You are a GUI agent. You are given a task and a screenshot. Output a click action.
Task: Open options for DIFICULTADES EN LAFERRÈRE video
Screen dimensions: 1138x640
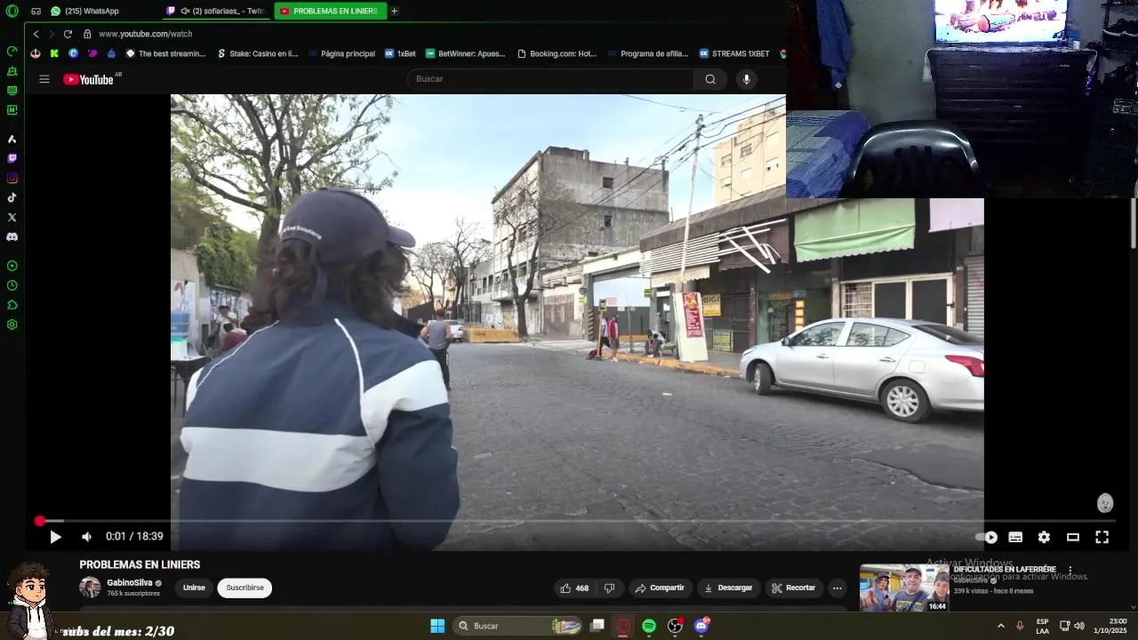(x=1070, y=570)
